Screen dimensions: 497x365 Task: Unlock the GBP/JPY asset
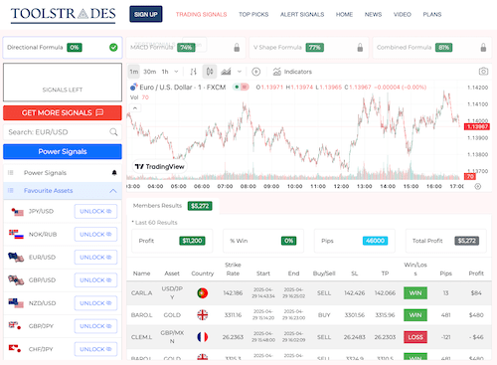coord(95,326)
